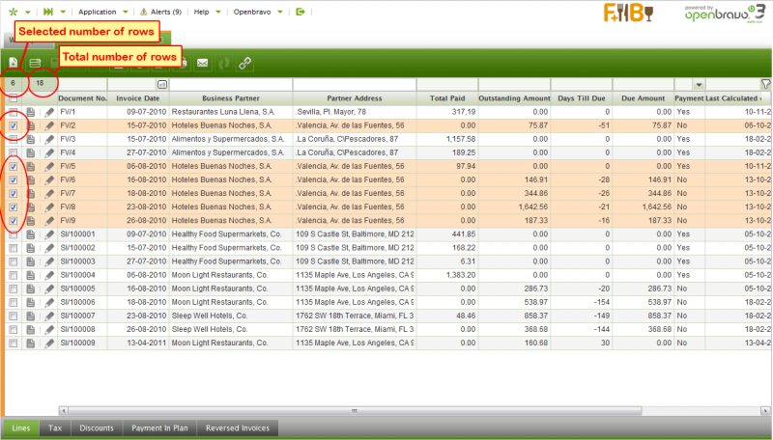Click the email envelope toolbar icon

pos(202,63)
